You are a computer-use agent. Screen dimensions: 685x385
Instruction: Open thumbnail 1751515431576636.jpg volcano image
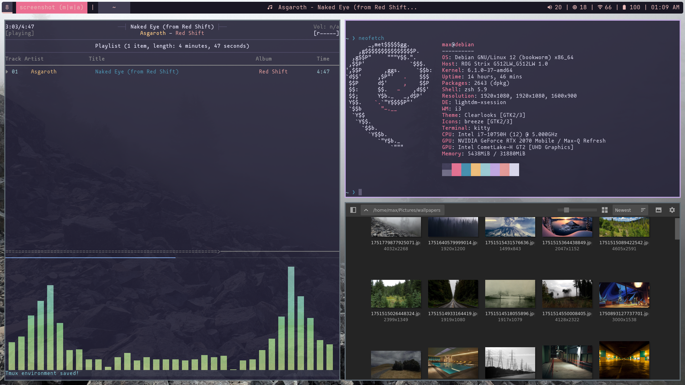click(510, 227)
